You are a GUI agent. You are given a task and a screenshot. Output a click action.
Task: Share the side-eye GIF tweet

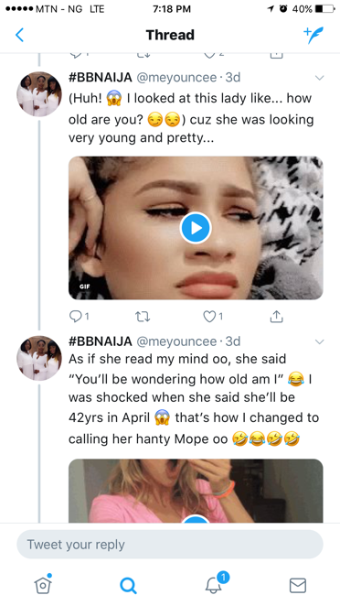coord(276,317)
